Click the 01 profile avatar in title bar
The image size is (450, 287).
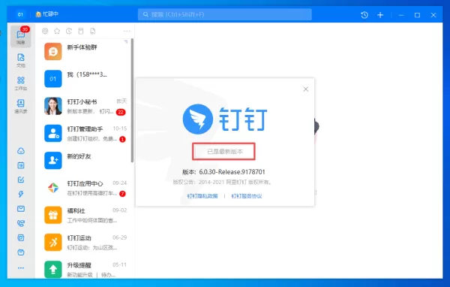[x=20, y=14]
